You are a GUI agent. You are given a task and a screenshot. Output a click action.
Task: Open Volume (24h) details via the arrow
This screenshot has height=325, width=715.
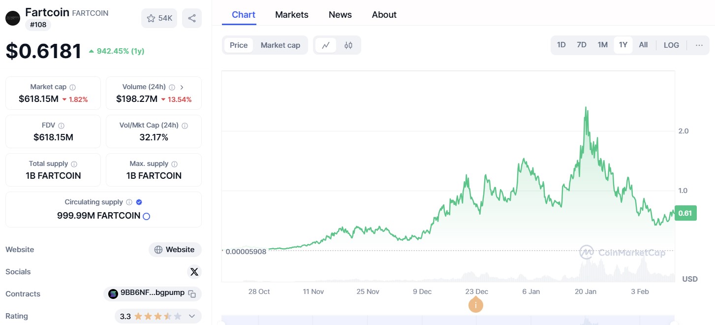click(182, 86)
